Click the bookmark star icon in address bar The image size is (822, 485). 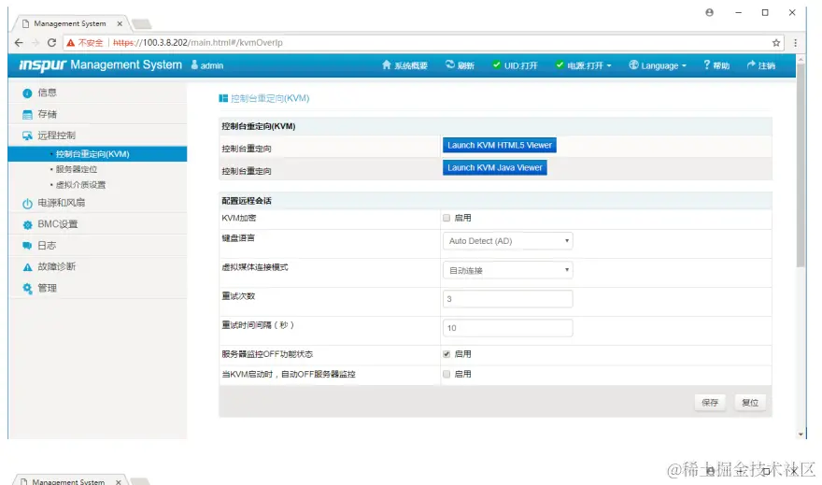point(776,43)
